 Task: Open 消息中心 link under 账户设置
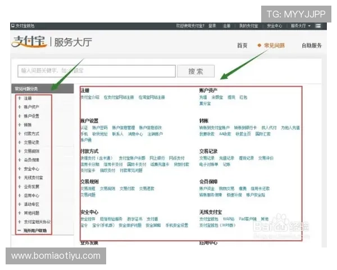[x=135, y=134]
